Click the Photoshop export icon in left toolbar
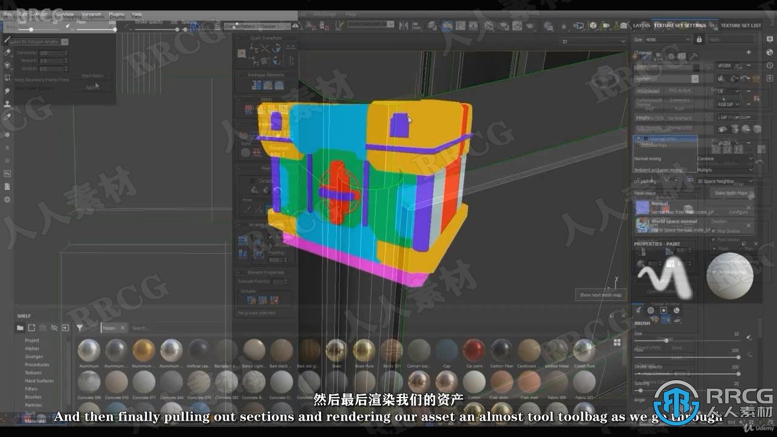 [7, 173]
